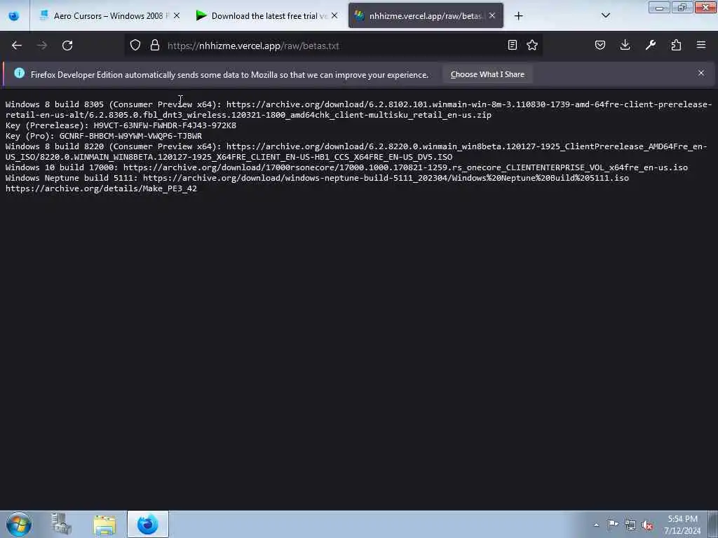Screen dimensions: 718x538
Task: Open the Pocket save icon
Action: 600,45
